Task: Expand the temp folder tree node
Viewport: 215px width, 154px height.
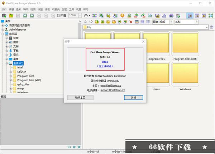Action: pyautogui.click(x=11, y=89)
